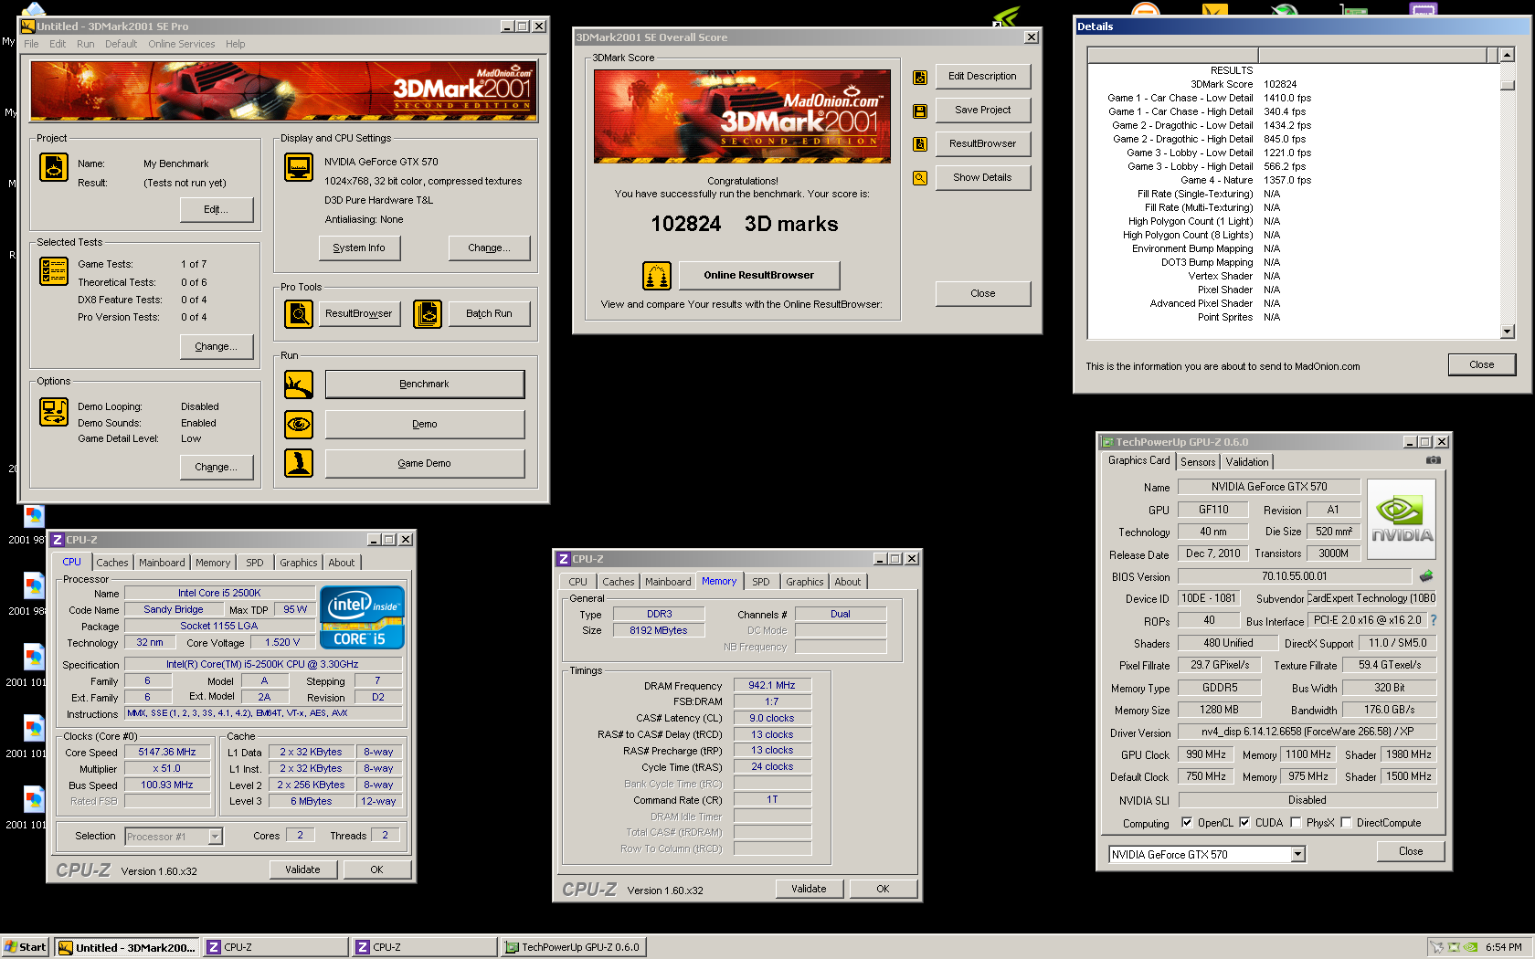This screenshot has height=959, width=1535.
Task: Toggle the CUDA checkbox in GPU-Z
Action: 1244,822
